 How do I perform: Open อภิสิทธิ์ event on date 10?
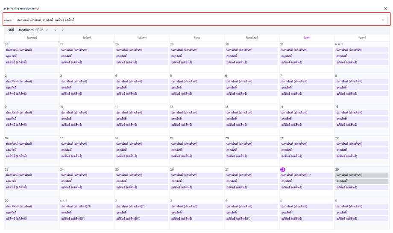(87, 125)
